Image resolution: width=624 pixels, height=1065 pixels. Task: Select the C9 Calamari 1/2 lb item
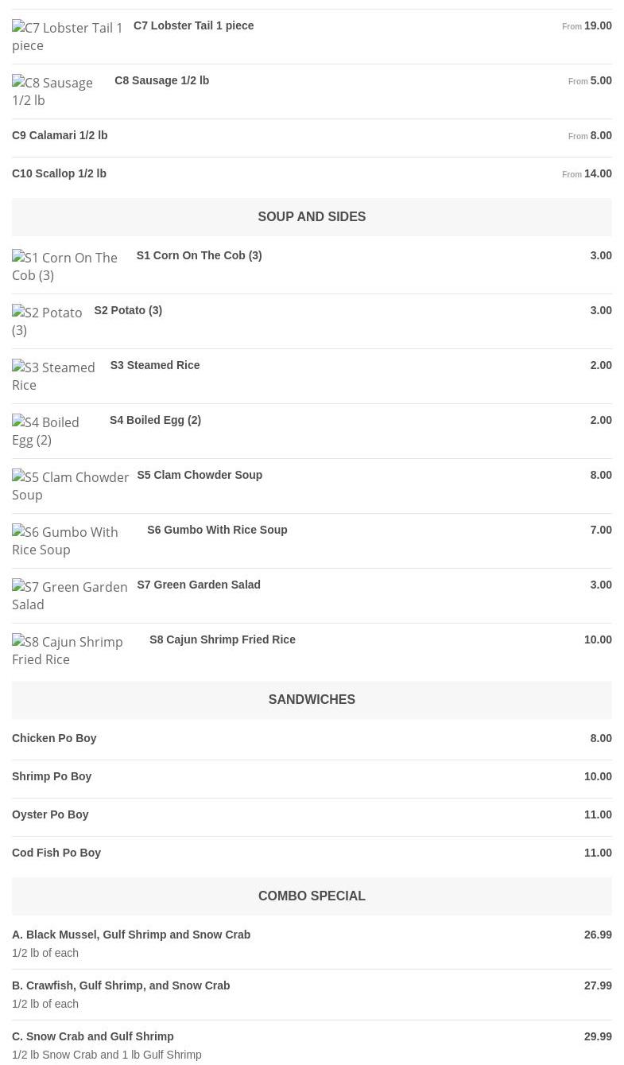point(60,135)
